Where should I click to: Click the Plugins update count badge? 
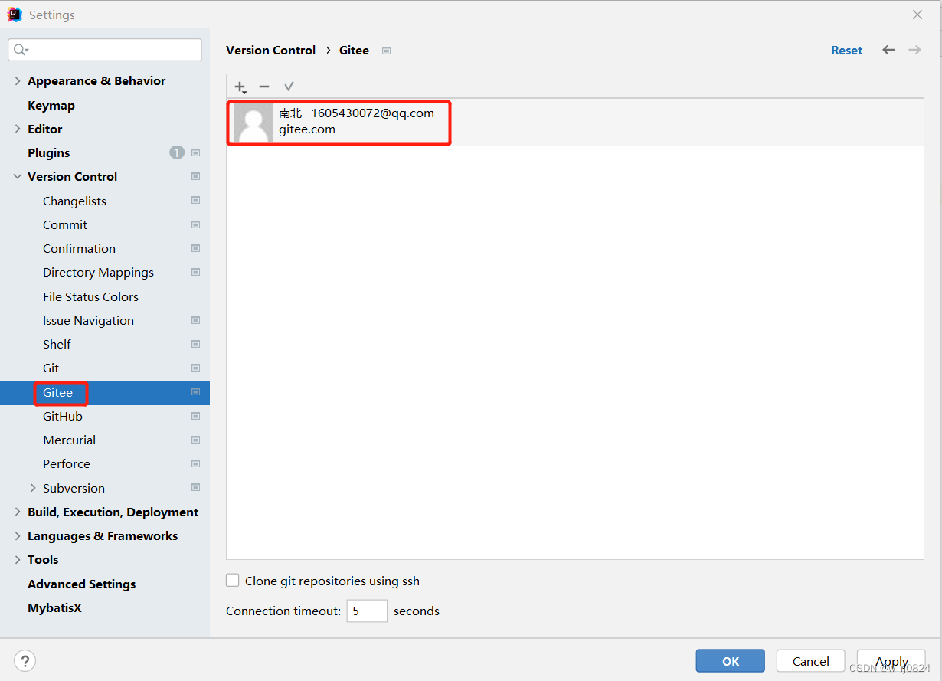click(x=177, y=152)
